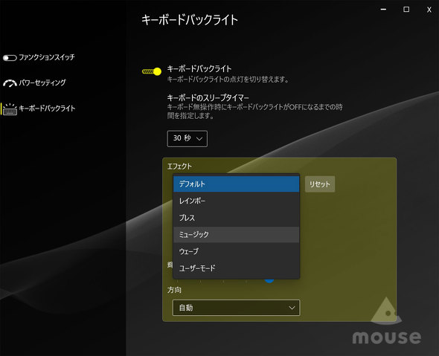Minimize the window
439x356 pixels.
(x=383, y=10)
